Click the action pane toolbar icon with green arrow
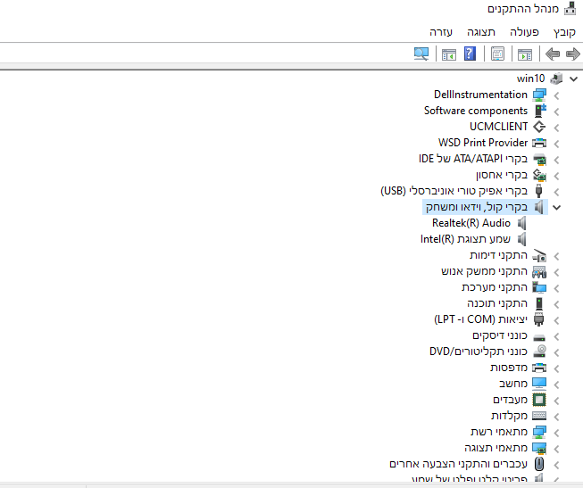The height and width of the screenshot is (488, 583). 449,54
